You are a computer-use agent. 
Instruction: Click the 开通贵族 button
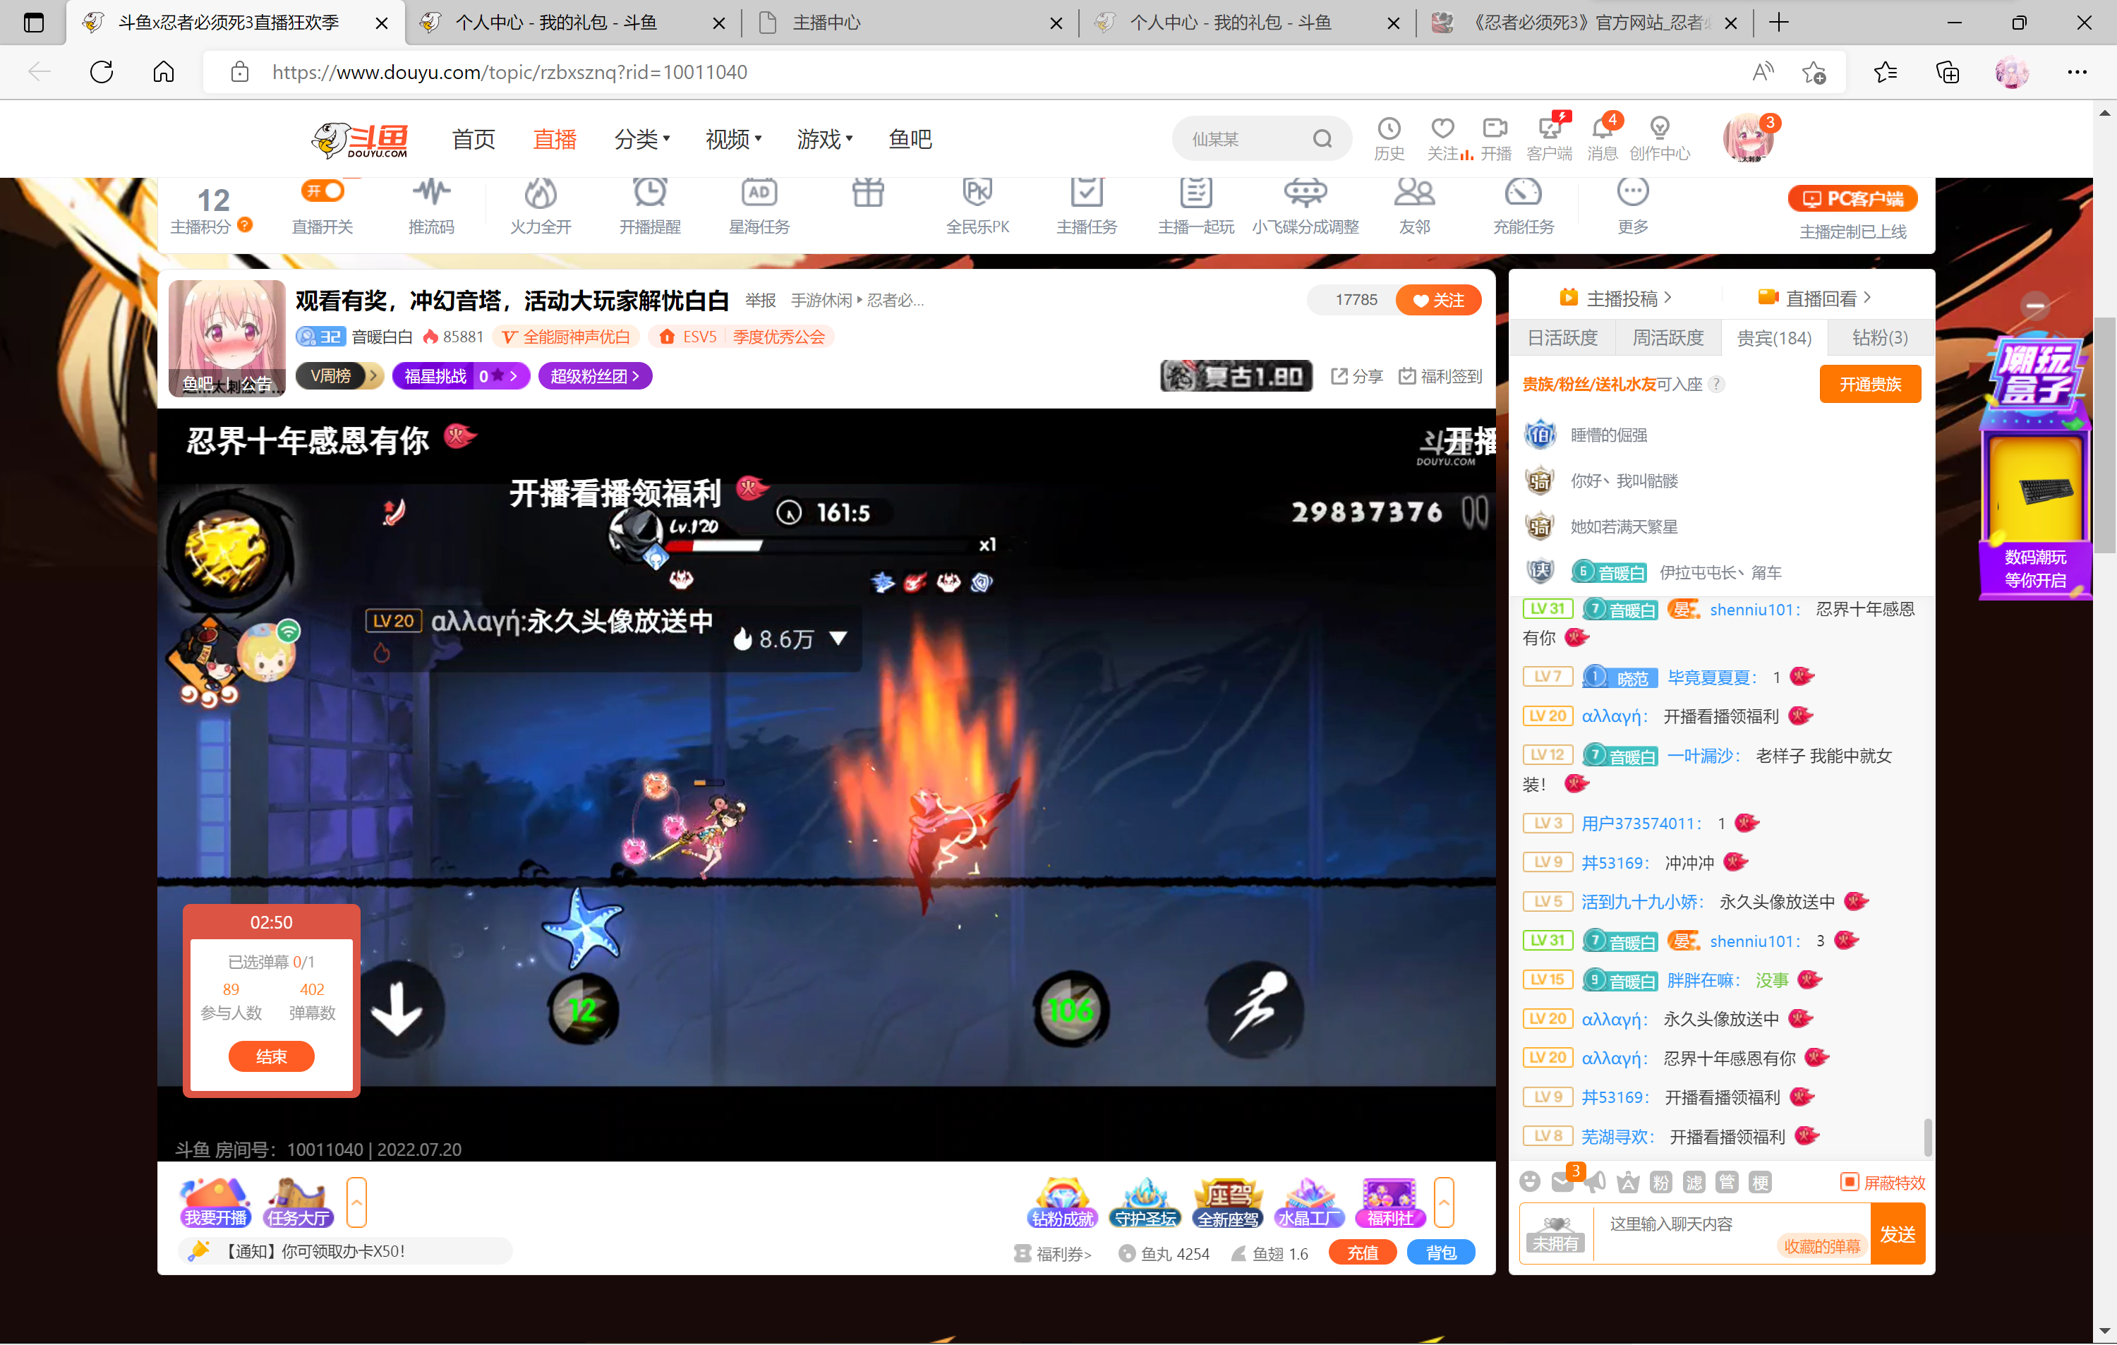(1870, 384)
